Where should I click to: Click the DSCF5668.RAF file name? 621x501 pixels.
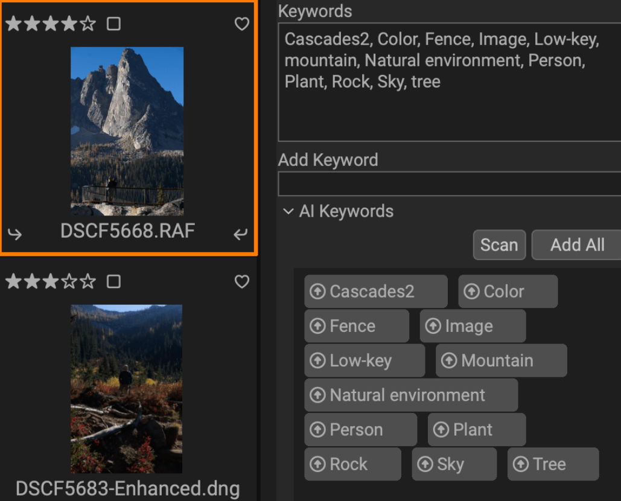[x=127, y=231]
